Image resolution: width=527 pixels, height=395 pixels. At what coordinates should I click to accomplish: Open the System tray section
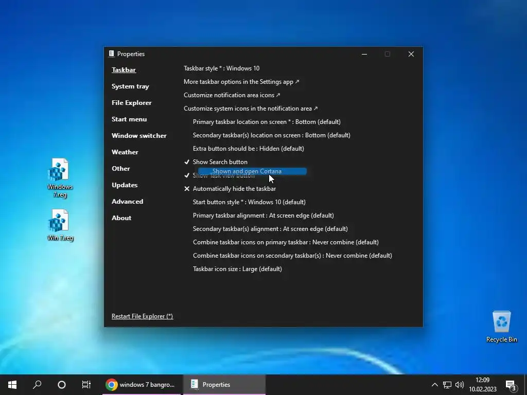point(130,86)
